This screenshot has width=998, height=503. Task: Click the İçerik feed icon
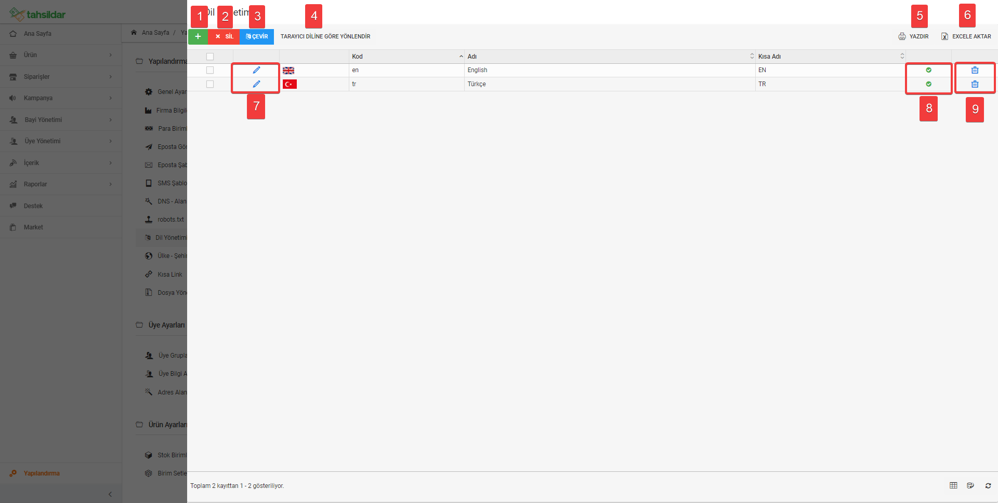click(13, 163)
